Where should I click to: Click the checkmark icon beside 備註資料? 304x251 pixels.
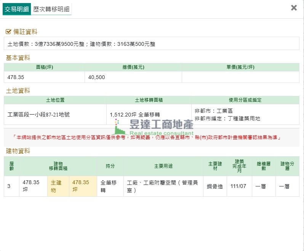click(x=8, y=32)
